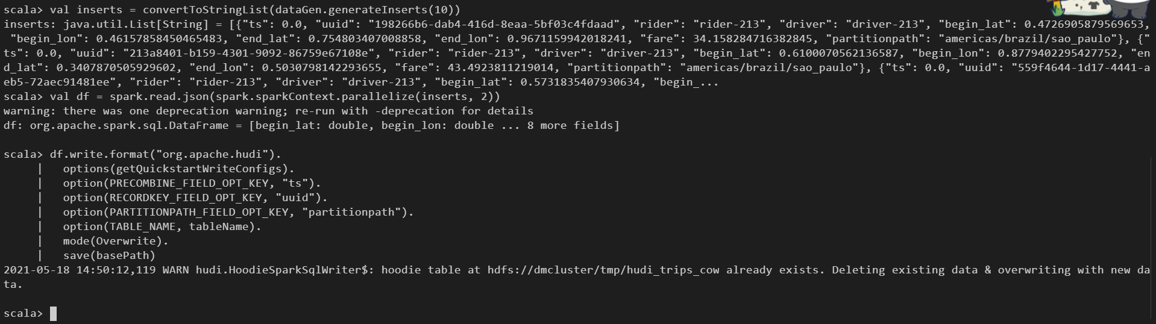Viewport: 1156px width, 324px height.
Task: Click org.apache.spark.sql.DataFrame output text
Action: (x=129, y=125)
